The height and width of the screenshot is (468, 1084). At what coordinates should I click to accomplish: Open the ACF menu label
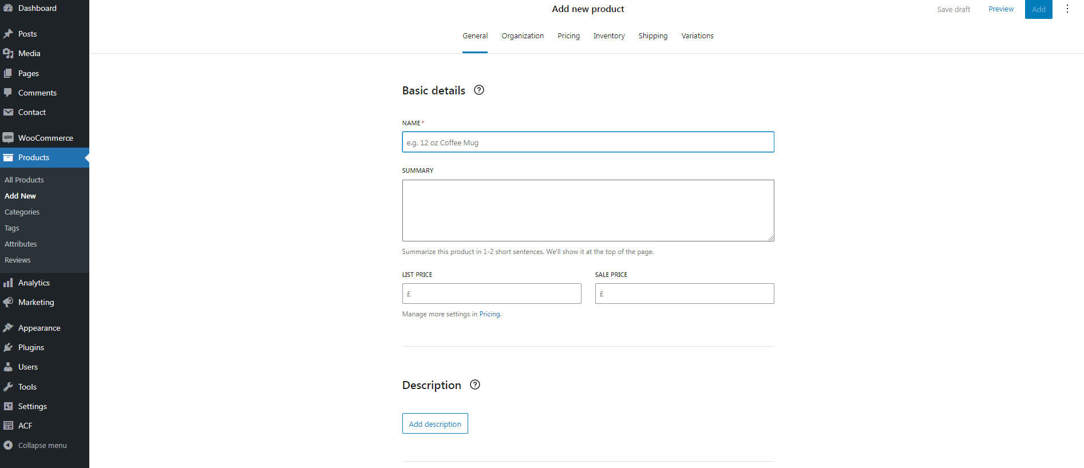[x=25, y=426]
